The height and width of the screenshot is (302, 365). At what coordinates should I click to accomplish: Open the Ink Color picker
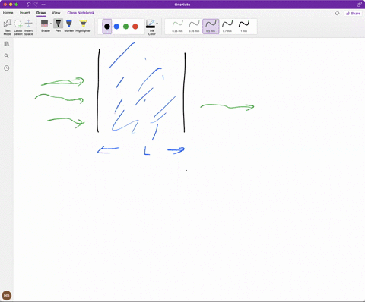point(151,27)
